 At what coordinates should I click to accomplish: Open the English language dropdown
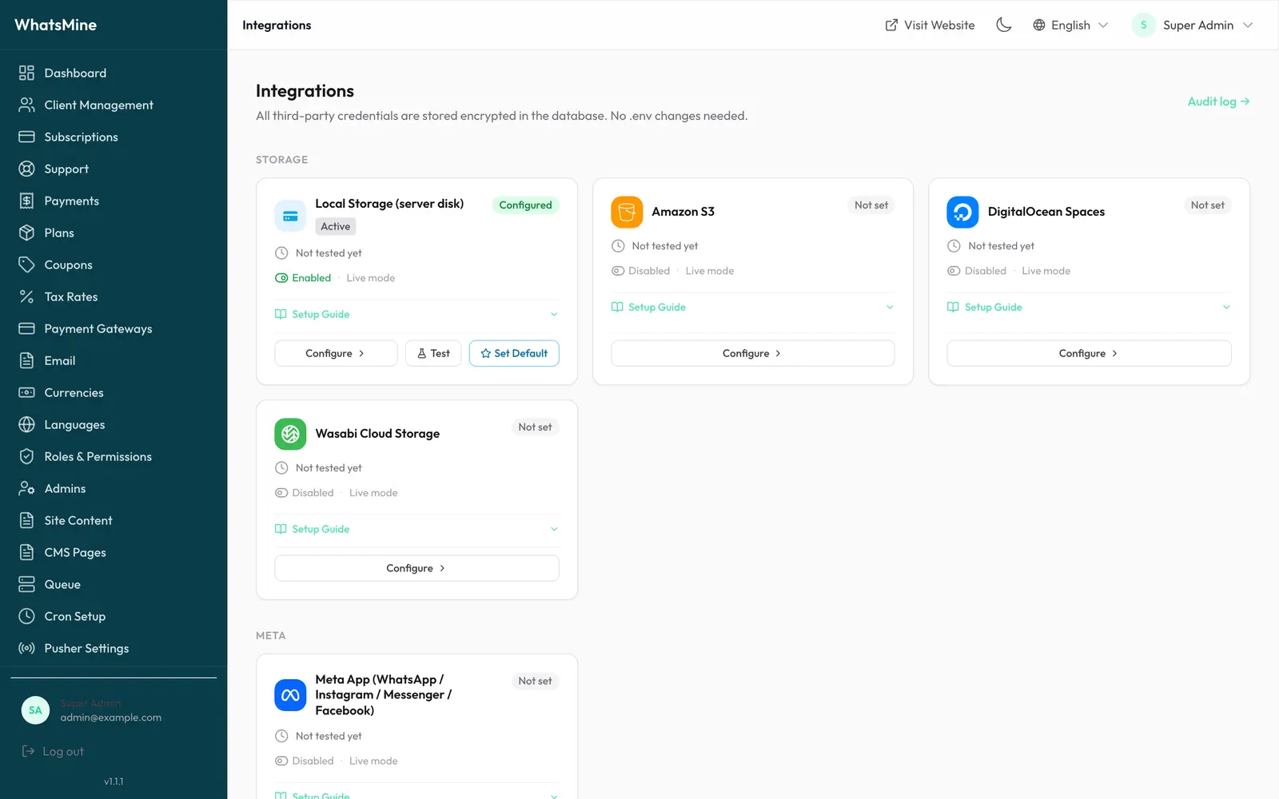[1070, 25]
